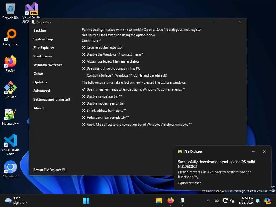Click the OneDrive cloud tray icon
276x207 pixels.
click(217, 201)
